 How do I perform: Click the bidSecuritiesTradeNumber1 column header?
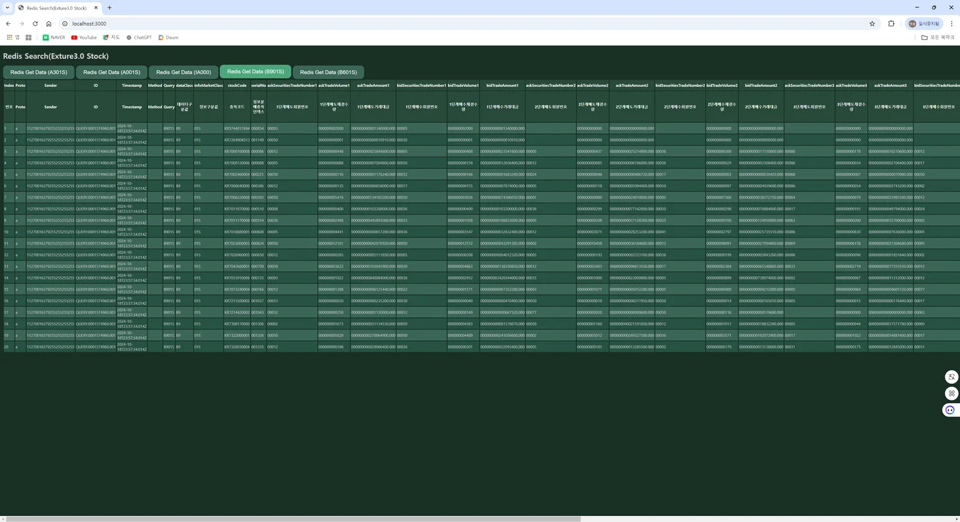click(422, 86)
